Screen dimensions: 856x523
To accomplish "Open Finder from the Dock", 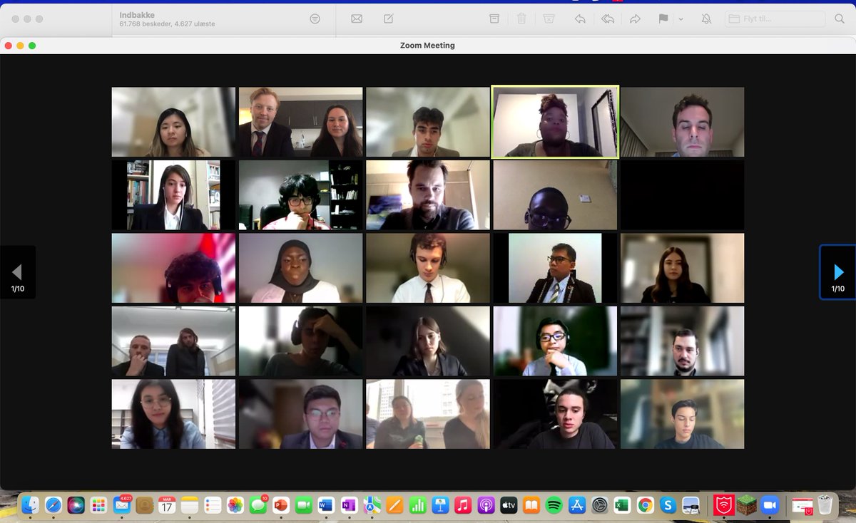I will coord(31,505).
